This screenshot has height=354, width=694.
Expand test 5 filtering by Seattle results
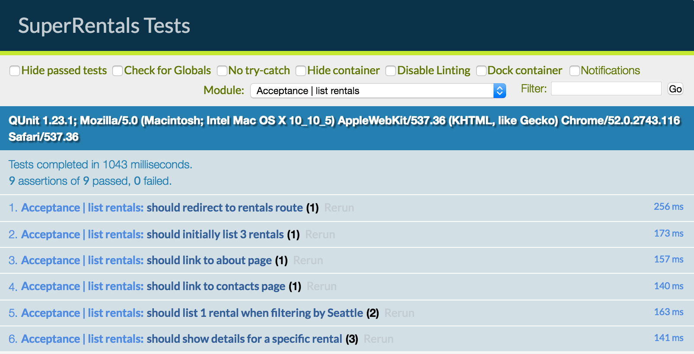(255, 313)
